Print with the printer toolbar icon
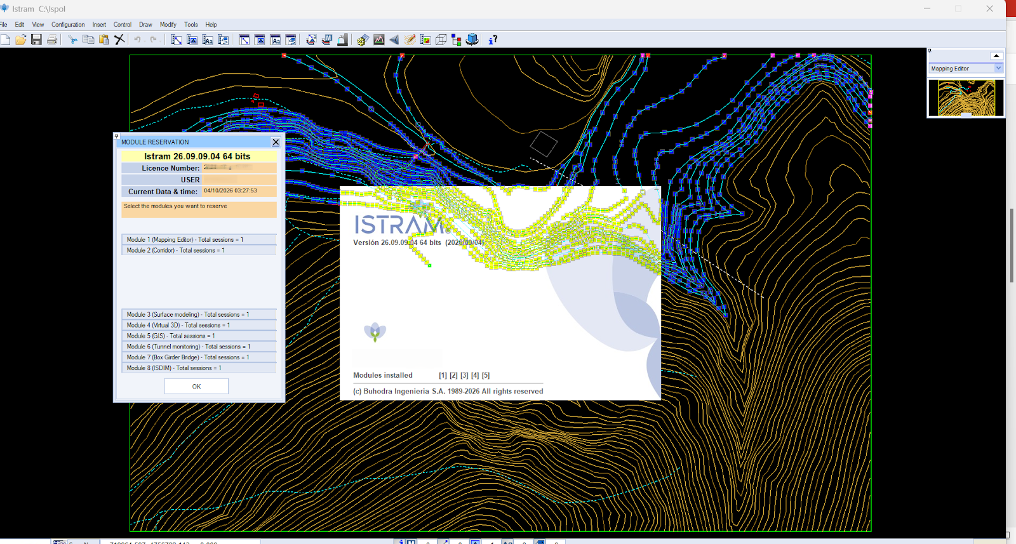Image resolution: width=1016 pixels, height=544 pixels. [52, 39]
